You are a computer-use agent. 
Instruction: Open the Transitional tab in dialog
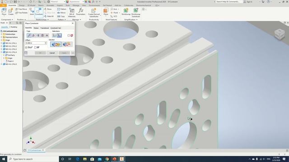click(44, 28)
